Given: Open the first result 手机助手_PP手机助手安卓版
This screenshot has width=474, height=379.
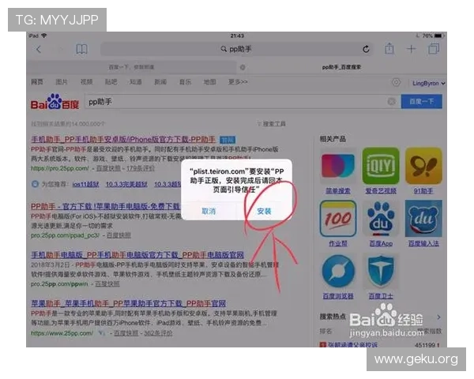Looking at the screenshot, I should (123, 139).
